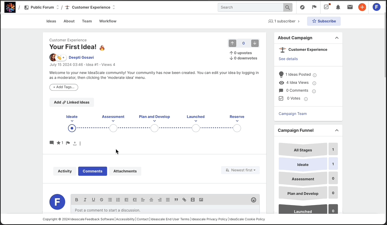Screen dimensions: 387x225
Task: Open the moderation tasks checkbox icon with red badge
Action: coord(326,7)
